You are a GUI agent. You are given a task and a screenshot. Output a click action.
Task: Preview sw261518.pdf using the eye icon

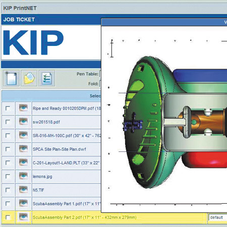coord(23,122)
